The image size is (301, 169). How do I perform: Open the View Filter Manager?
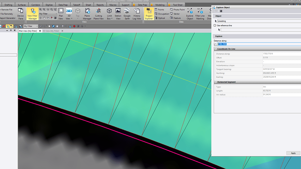tap(32, 14)
